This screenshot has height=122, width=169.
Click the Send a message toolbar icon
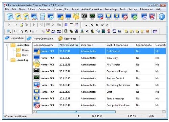click(x=116, y=17)
